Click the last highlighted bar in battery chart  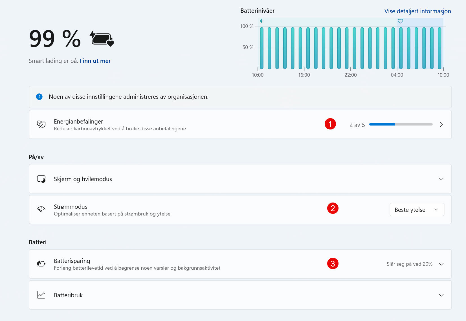(439, 48)
